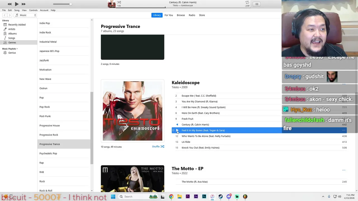Image resolution: width=358 pixels, height=201 pixels.
Task: Toggle shuffle icon in now playing bar
Action: (x=119, y=2)
